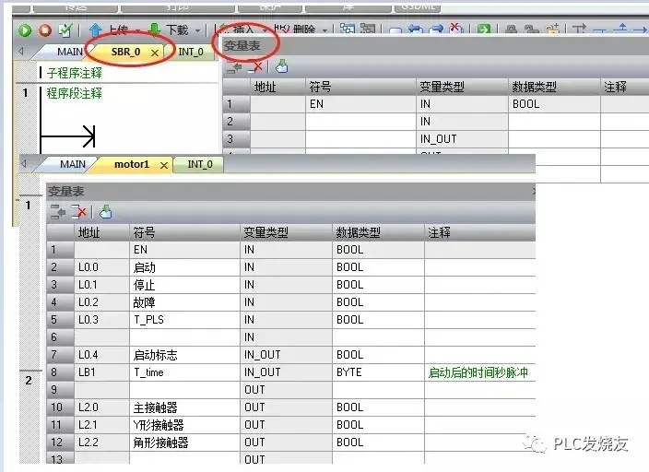Open the Upload (上传) dropdown arrow

click(x=137, y=30)
